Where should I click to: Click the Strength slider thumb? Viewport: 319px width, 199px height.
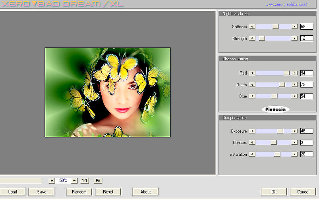(262, 38)
